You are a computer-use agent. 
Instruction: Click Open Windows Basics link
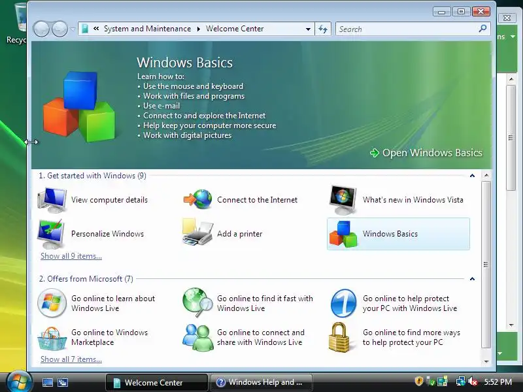426,153
